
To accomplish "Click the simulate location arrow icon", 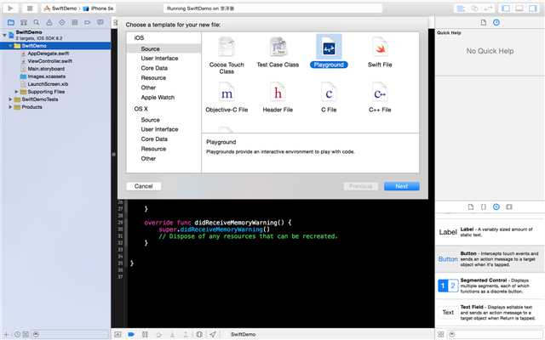I will coord(213,334).
